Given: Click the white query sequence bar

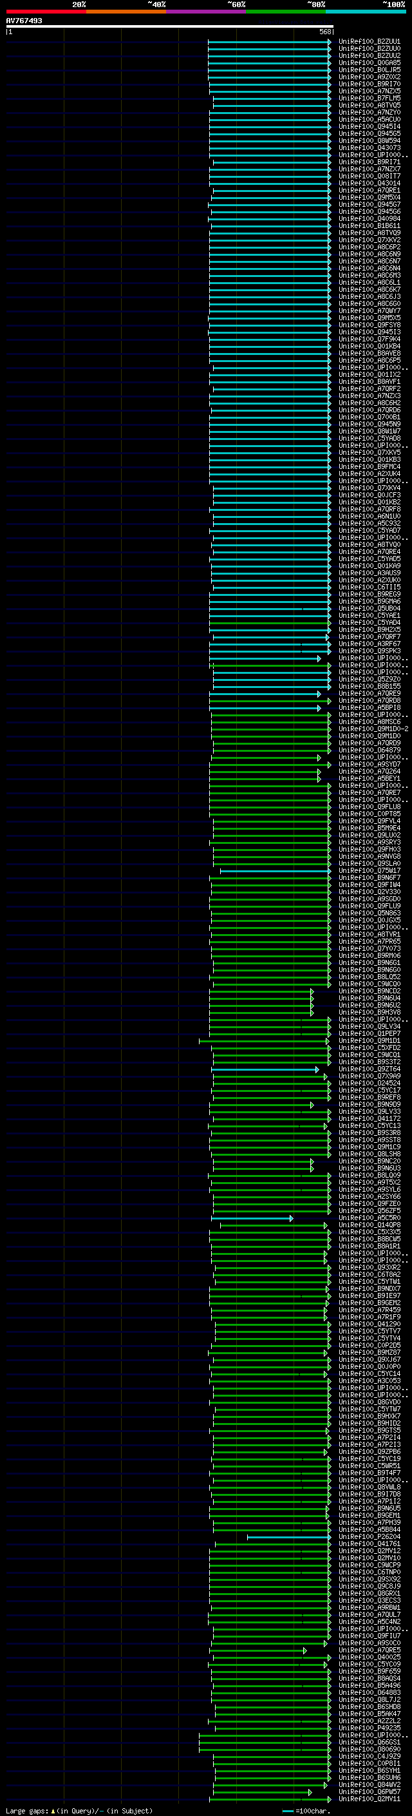Looking at the screenshot, I should pyautogui.click(x=169, y=26).
